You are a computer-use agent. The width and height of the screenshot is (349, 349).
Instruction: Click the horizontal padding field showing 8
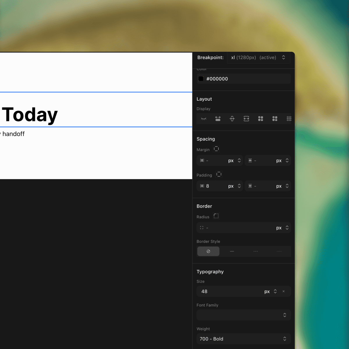pos(215,186)
